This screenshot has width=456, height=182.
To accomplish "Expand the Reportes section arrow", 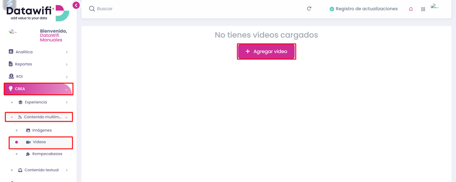I will click(67, 64).
